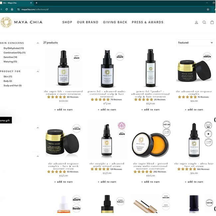Viewport: 216px width, 216px height.
Task: Open the Giving Back menu
Action: click(x=115, y=22)
